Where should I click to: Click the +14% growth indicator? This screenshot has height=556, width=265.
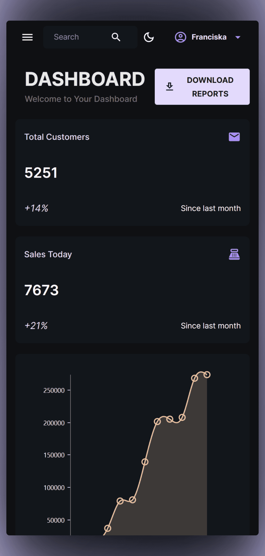point(36,208)
